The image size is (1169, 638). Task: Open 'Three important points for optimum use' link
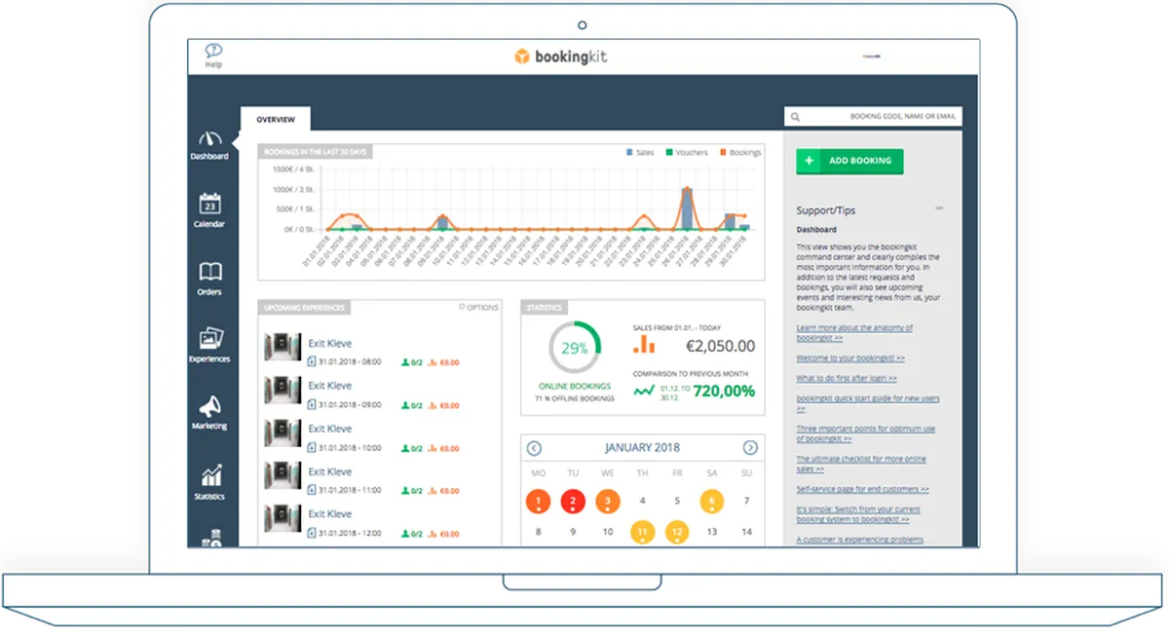[866, 433]
